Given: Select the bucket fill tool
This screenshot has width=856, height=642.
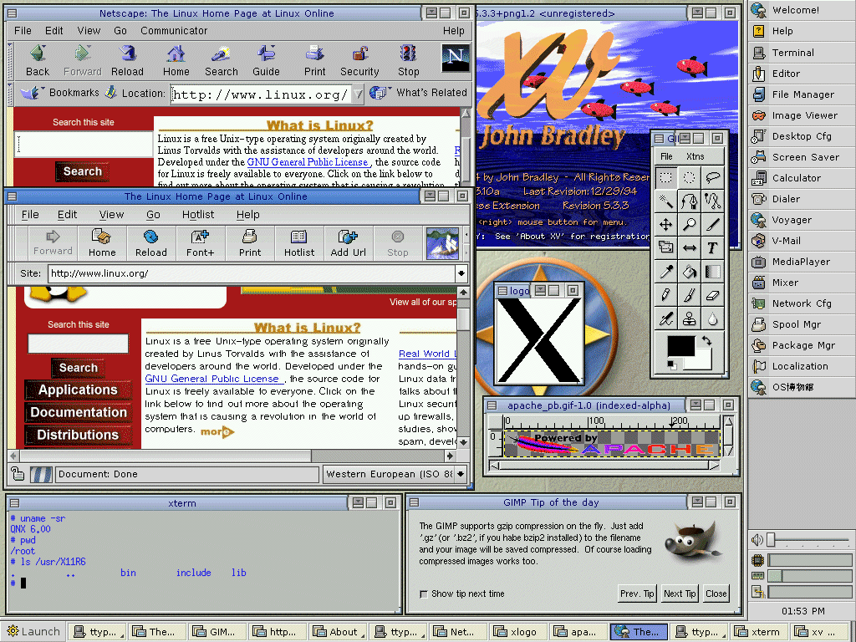Looking at the screenshot, I should pyautogui.click(x=690, y=272).
